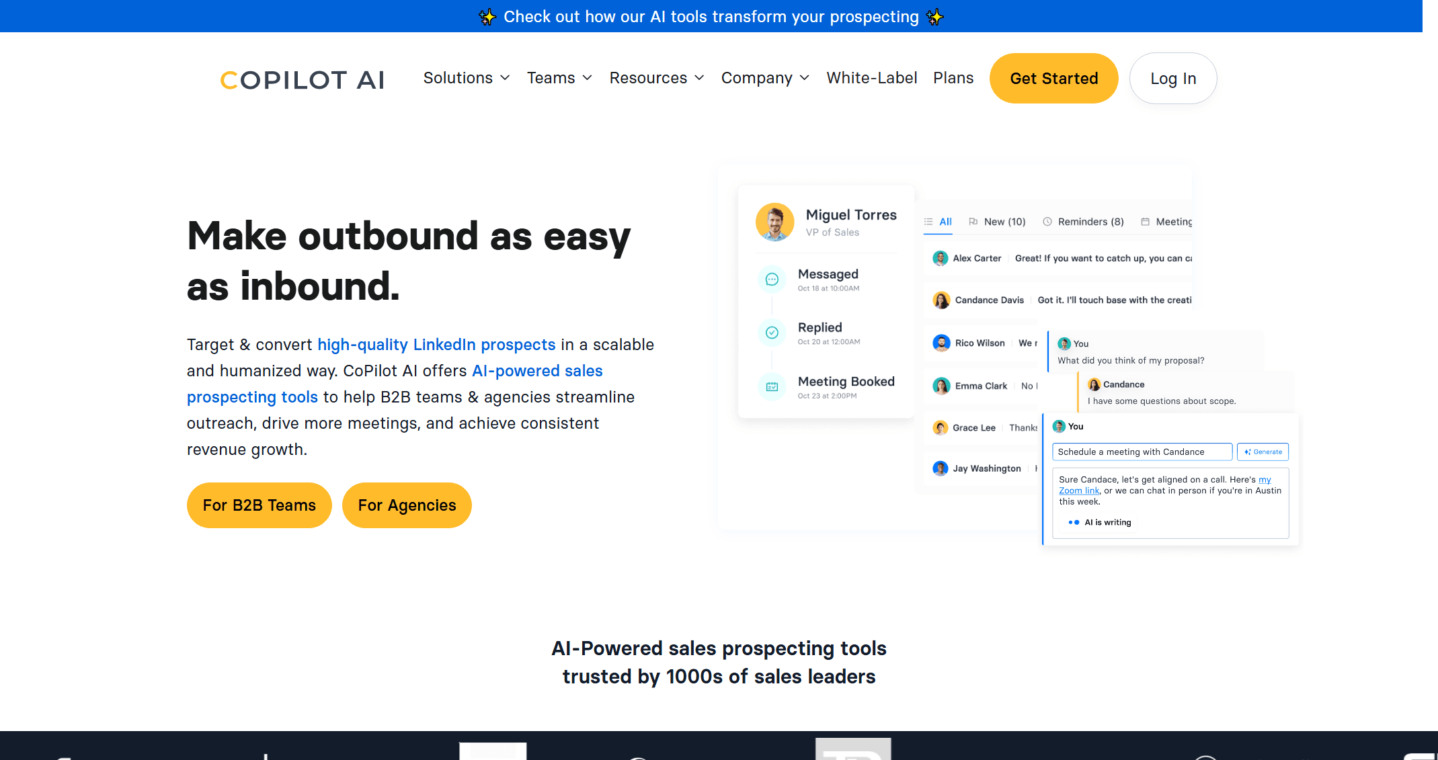Click Alex Carter's avatar in inbox
This screenshot has width=1438, height=760.
[x=941, y=258]
